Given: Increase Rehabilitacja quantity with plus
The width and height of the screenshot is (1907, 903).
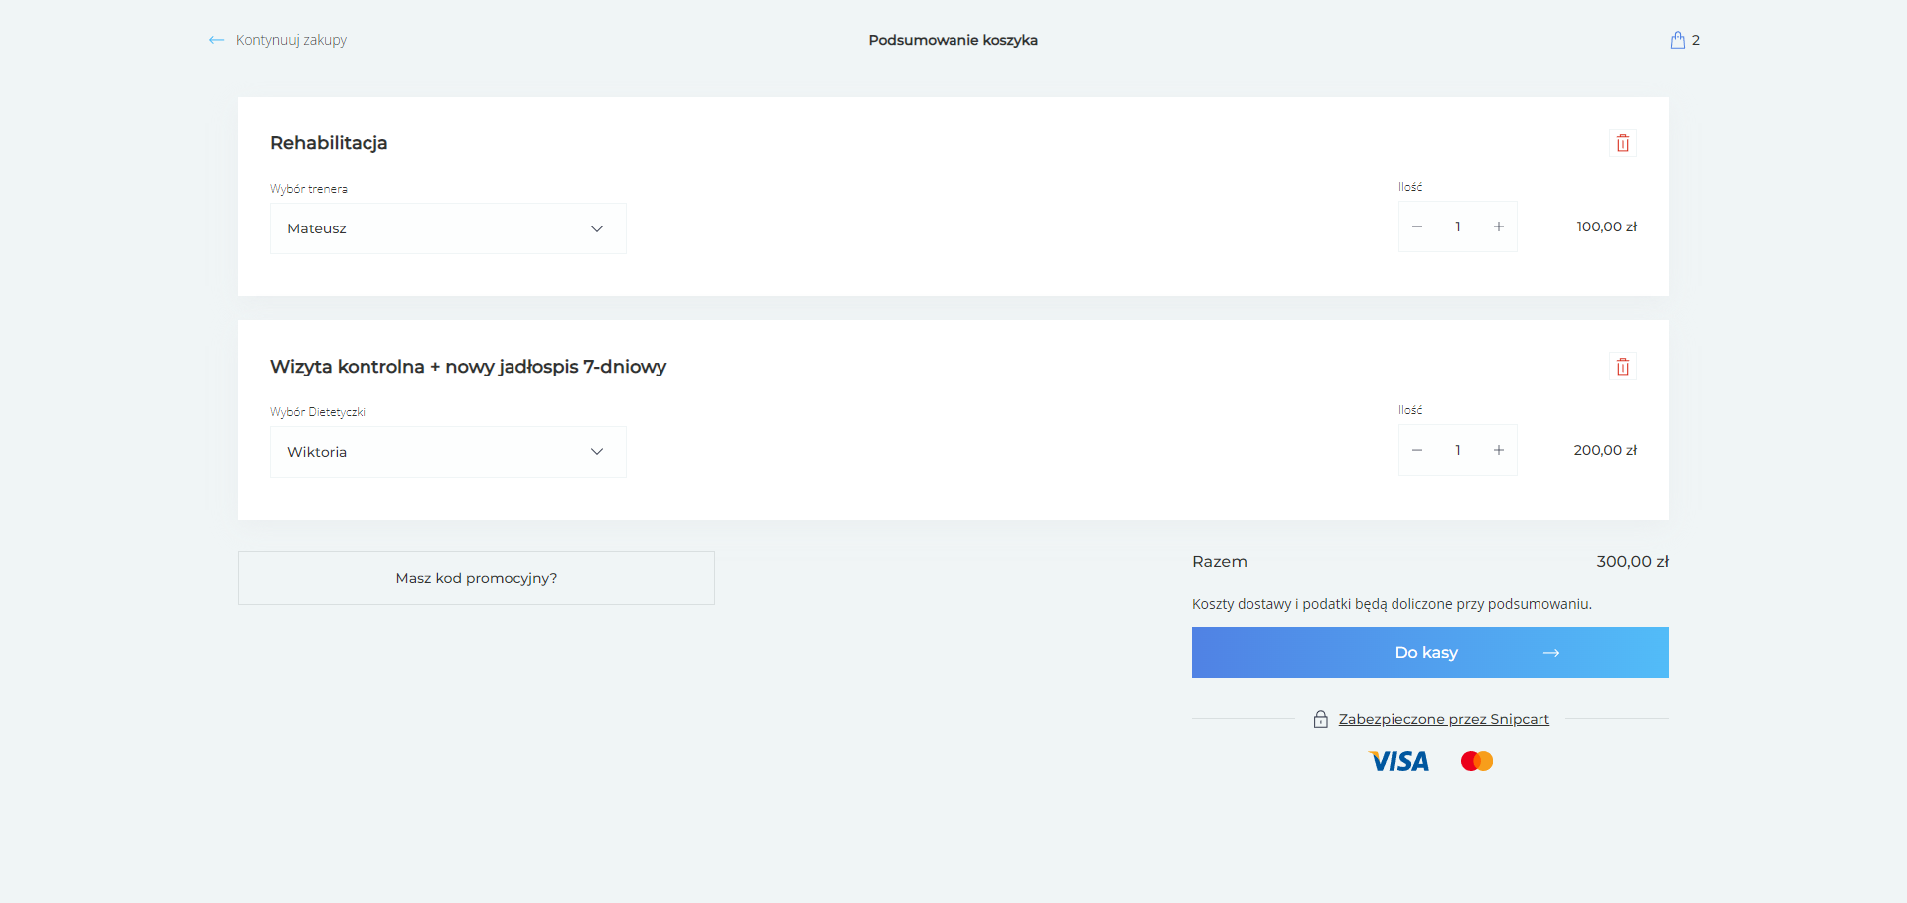Looking at the screenshot, I should point(1499,226).
